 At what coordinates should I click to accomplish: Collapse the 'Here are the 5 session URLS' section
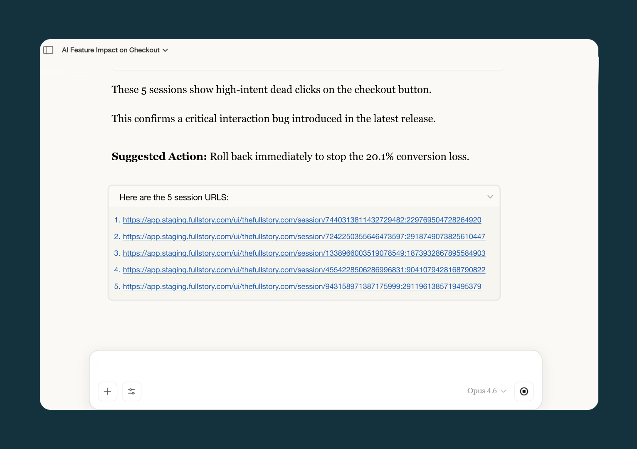coord(490,197)
